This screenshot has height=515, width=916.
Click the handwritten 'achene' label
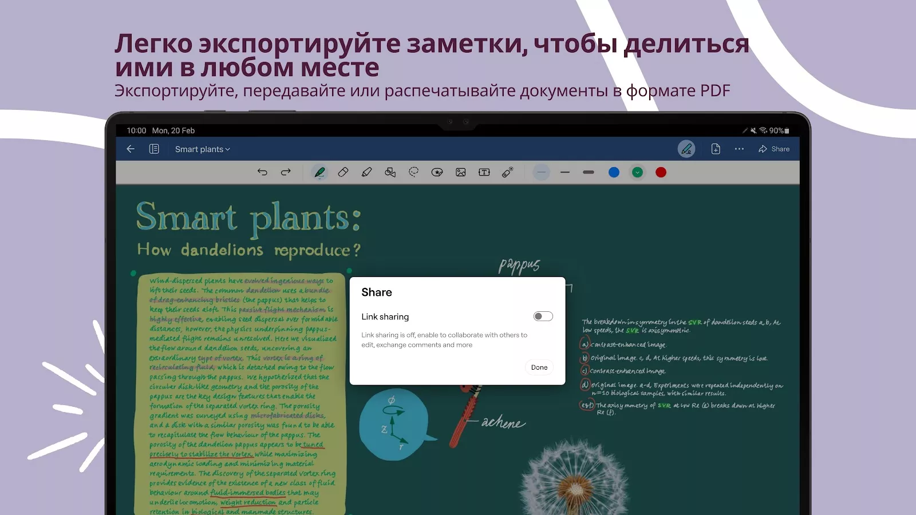(x=503, y=422)
